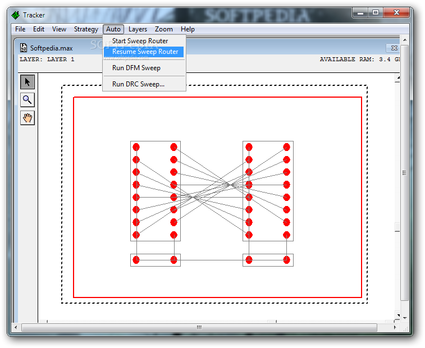Image resolution: width=425 pixels, height=348 pixels.
Task: Click the Tracker application icon in title bar
Action: coord(16,15)
